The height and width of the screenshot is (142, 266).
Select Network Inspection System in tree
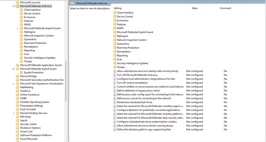[x=39, y=35]
